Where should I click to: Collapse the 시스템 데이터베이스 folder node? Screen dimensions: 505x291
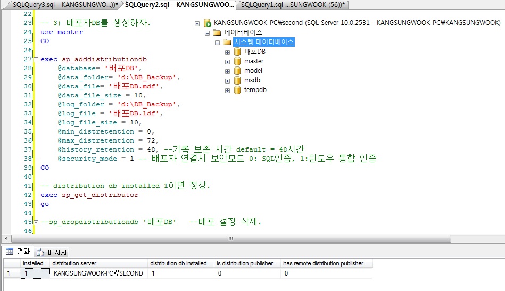(218, 43)
